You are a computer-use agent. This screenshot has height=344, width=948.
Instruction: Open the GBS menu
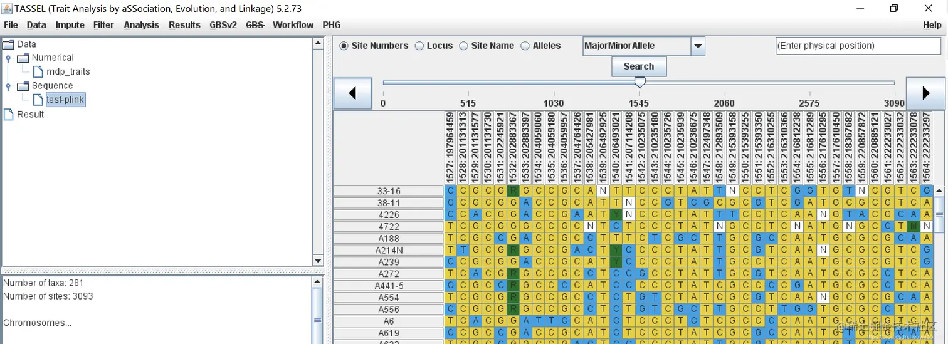pyautogui.click(x=255, y=25)
